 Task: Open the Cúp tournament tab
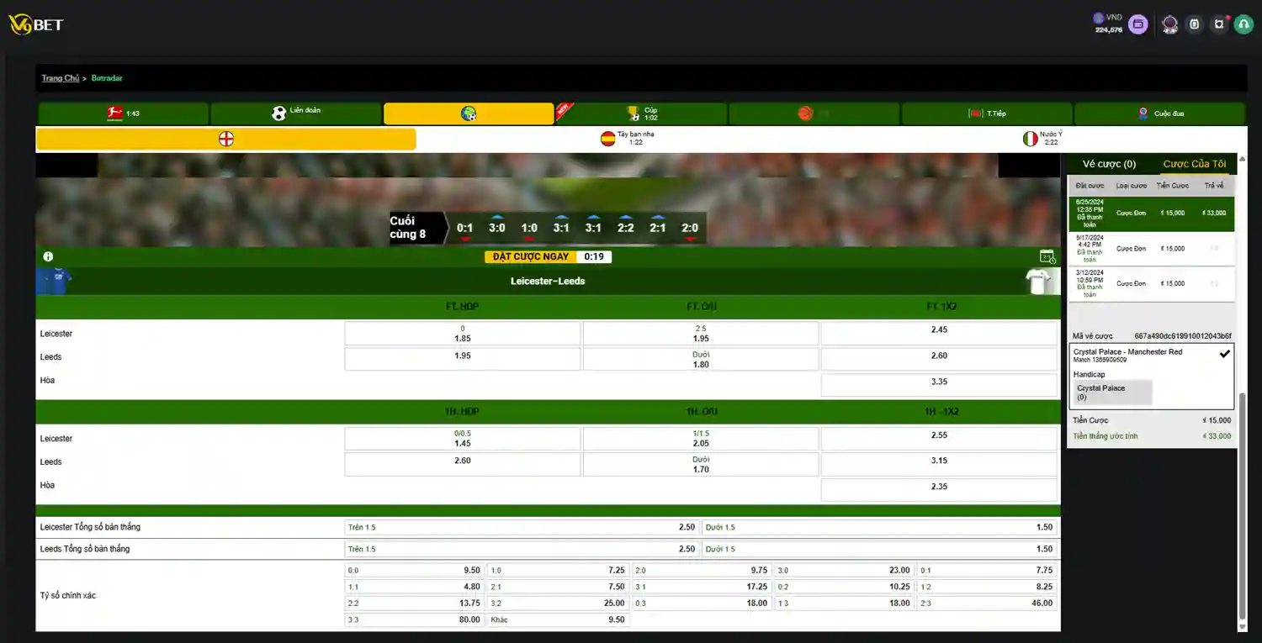641,113
